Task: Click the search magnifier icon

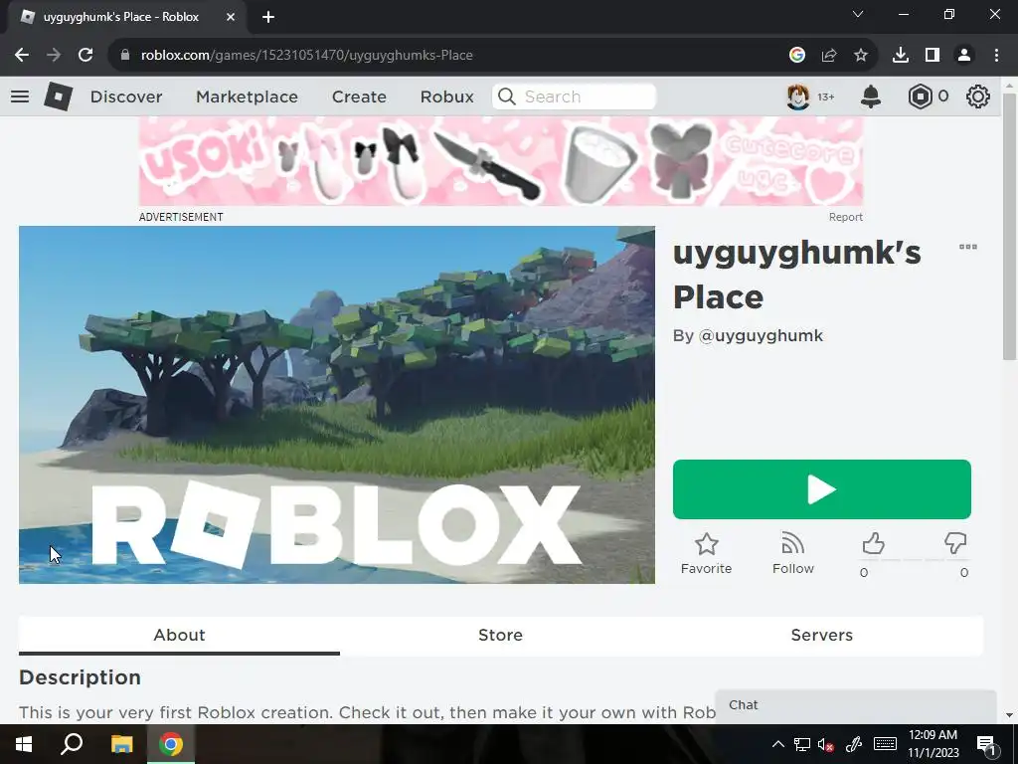Action: pos(506,96)
